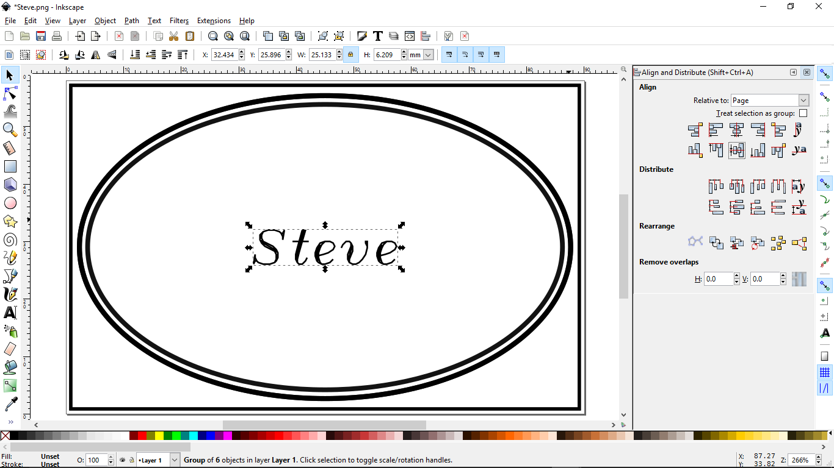Image resolution: width=834 pixels, height=468 pixels.
Task: Select the Ellipse tool
Action: pos(9,203)
